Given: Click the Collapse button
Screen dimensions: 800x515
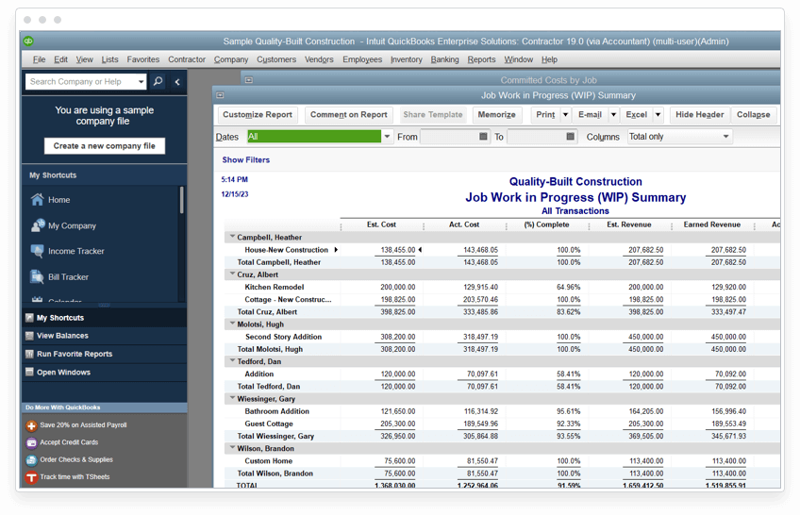Looking at the screenshot, I should coord(753,115).
